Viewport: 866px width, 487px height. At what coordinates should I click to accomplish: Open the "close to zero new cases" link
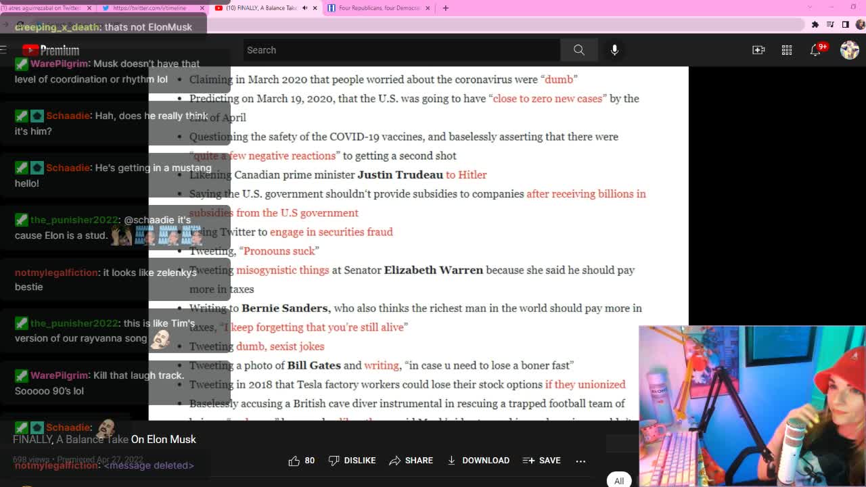coord(547,98)
